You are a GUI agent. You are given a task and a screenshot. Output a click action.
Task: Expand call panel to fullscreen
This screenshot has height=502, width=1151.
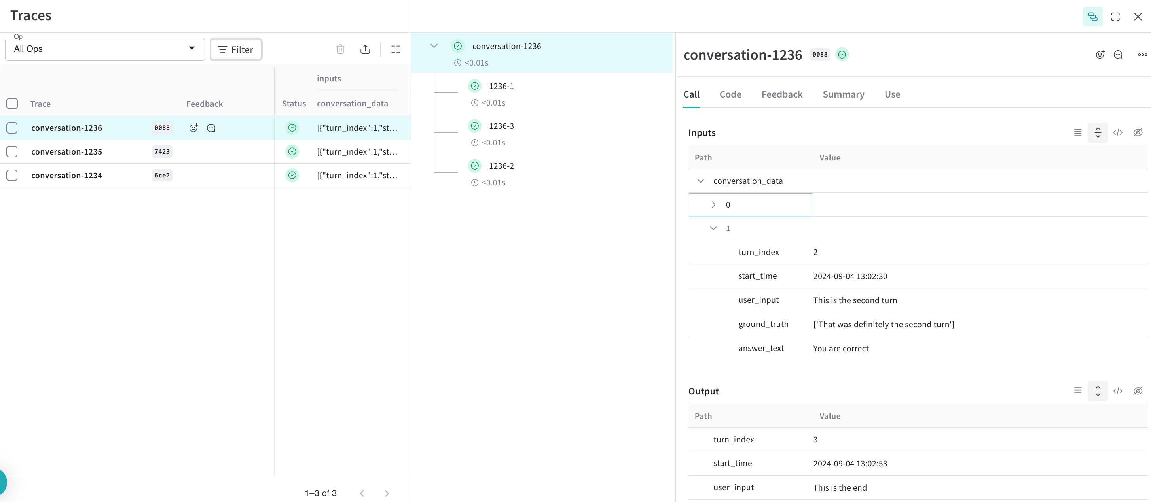pos(1115,17)
